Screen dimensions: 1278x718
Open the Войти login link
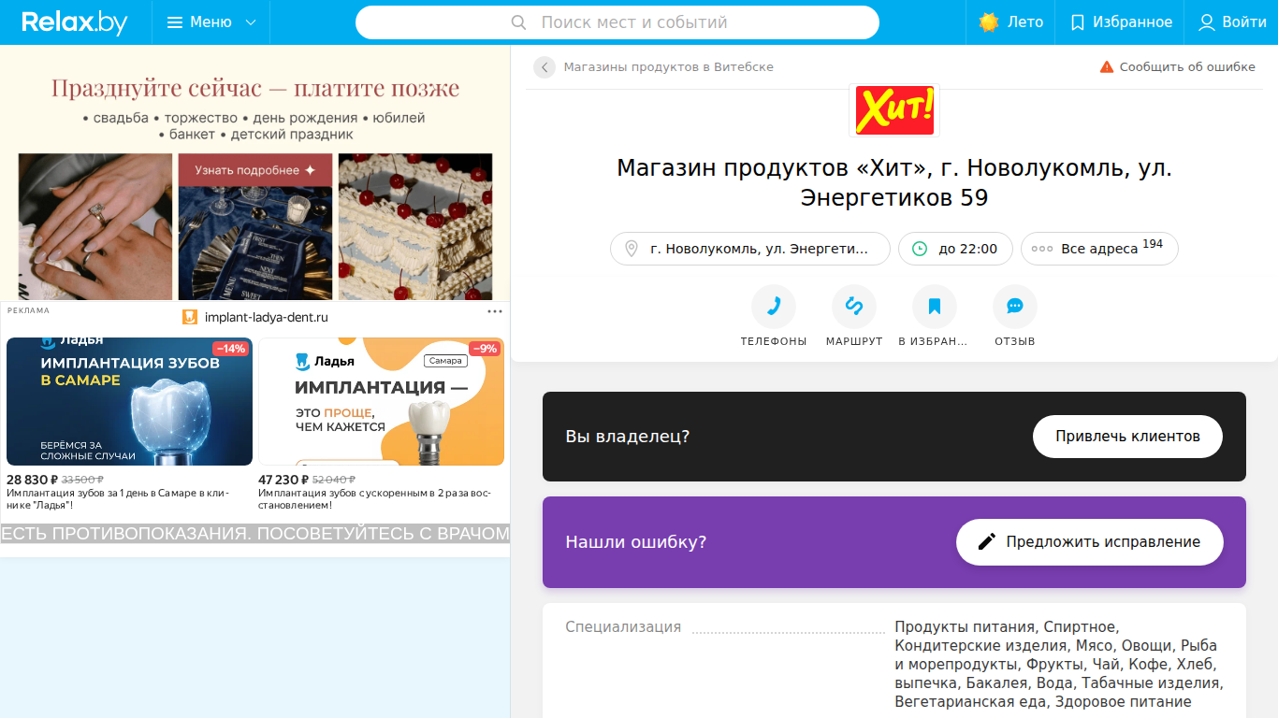1231,22
